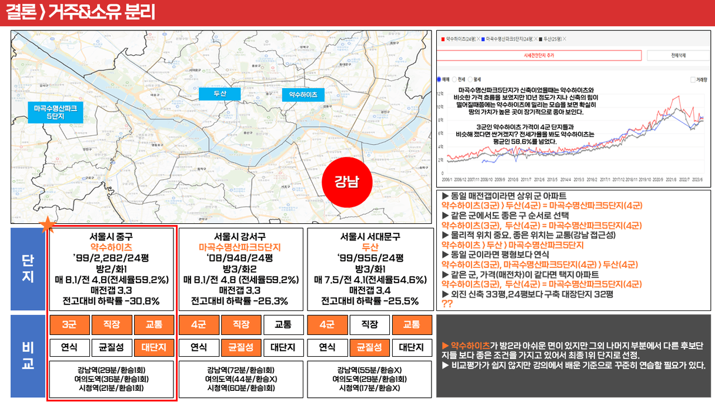Image resolution: width=715 pixels, height=402 pixels.
Task: Click the 서울시 중구 heading
Action: (111, 237)
